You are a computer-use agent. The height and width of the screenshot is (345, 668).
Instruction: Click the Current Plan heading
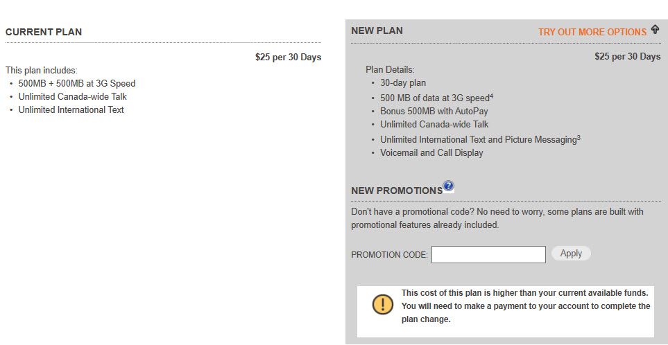pos(44,32)
